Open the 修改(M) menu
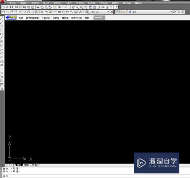Image resolution: width=190 pixels, height=178 pixels. (x=103, y=3)
